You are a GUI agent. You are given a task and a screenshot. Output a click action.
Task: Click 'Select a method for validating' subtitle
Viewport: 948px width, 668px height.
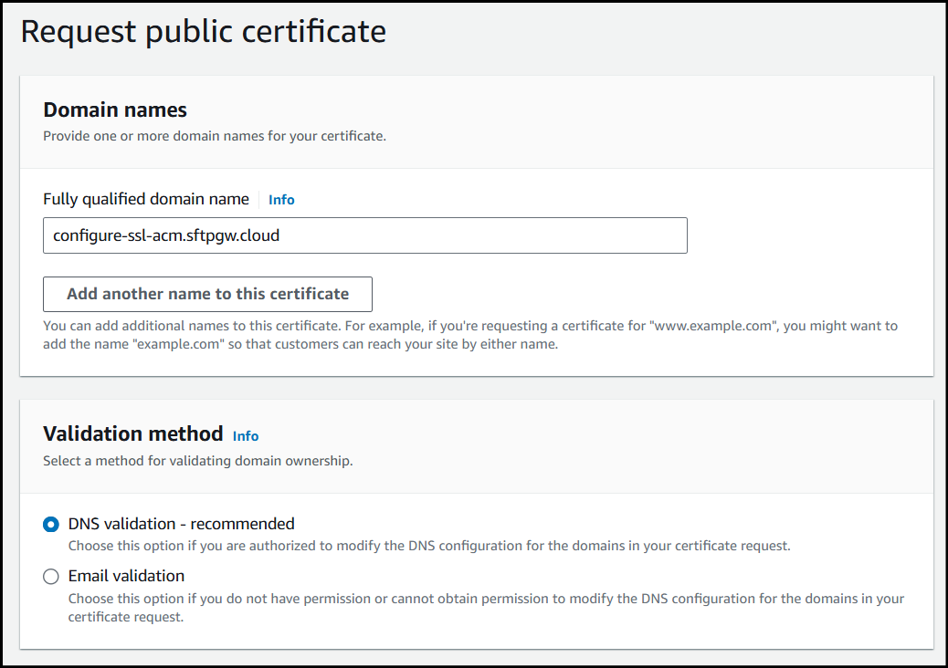(x=197, y=461)
